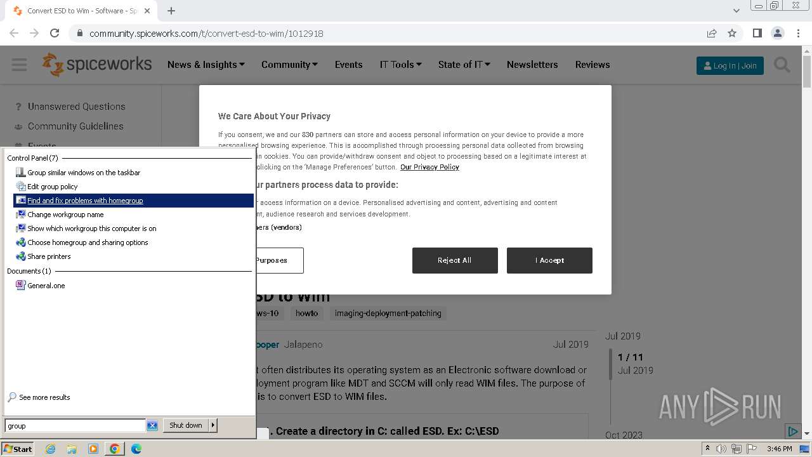The height and width of the screenshot is (457, 812).
Task: Open Unanswered Questions sidebar link
Action: (x=76, y=107)
